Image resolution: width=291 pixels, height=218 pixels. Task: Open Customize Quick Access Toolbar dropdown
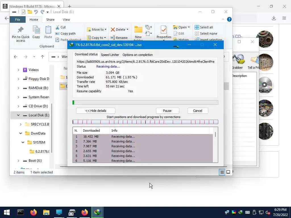pos(47,12)
